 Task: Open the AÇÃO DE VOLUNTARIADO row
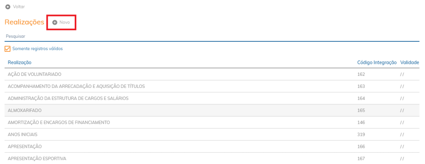click(x=212, y=74)
